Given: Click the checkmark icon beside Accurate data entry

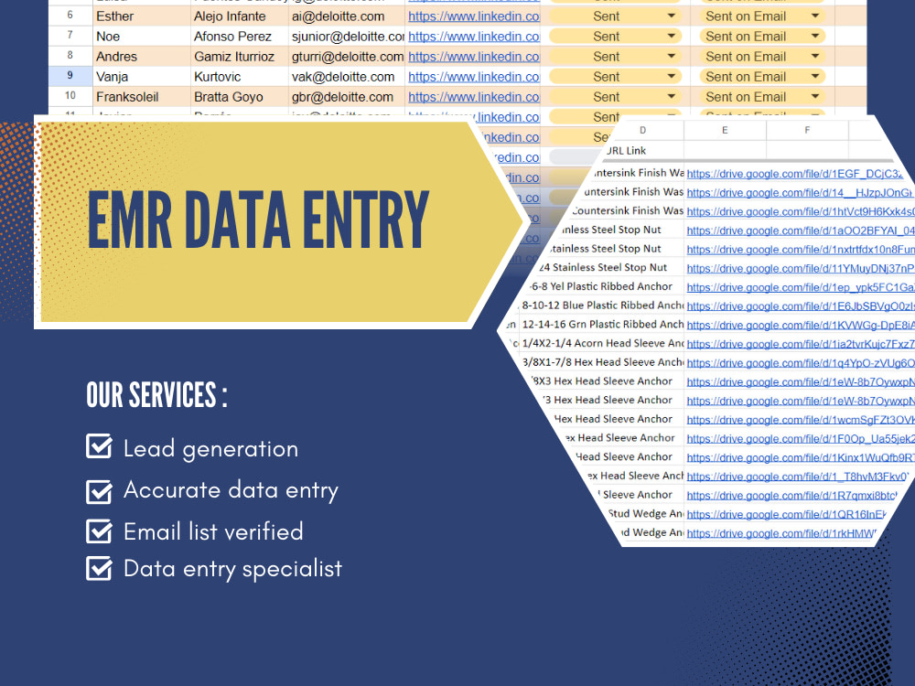Looking at the screenshot, I should point(101,490).
